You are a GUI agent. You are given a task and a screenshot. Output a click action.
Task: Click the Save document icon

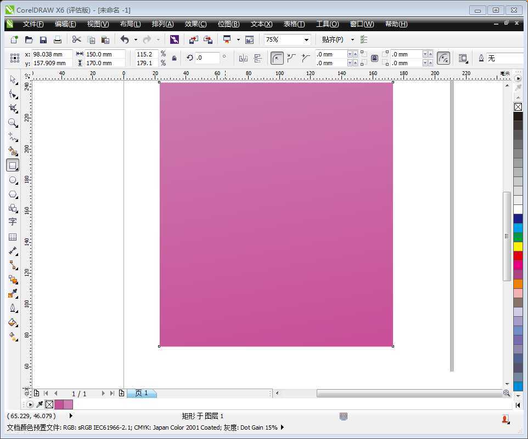[43, 39]
